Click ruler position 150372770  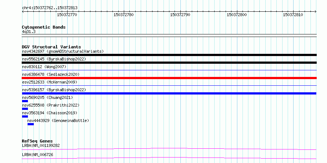click(x=67, y=15)
